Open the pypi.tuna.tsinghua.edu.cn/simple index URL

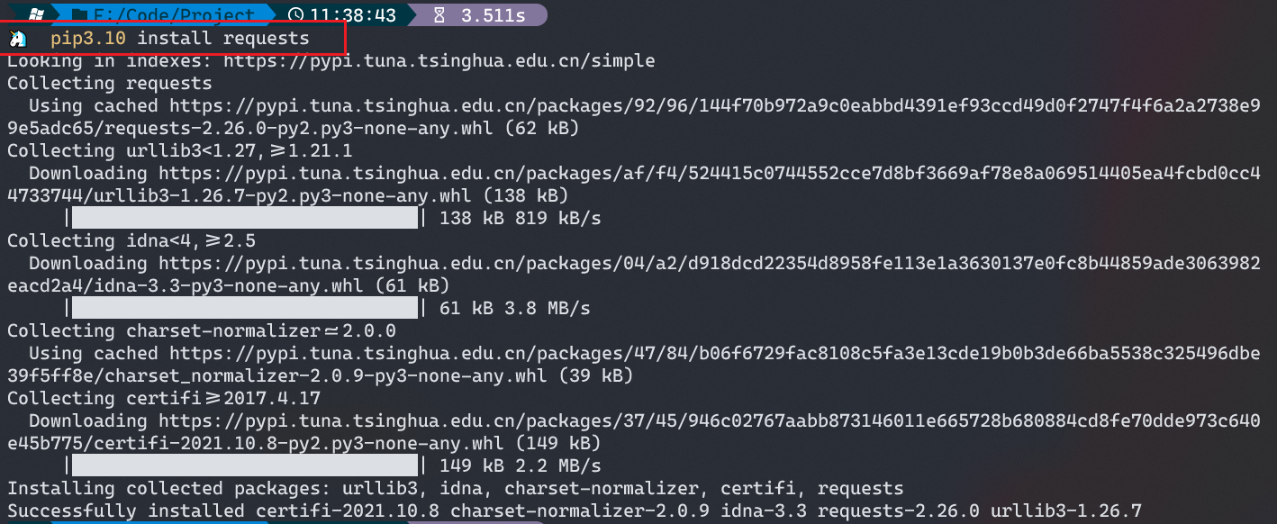click(439, 61)
